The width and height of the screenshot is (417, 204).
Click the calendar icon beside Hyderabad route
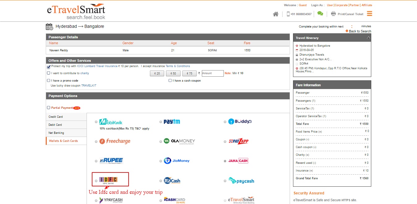coord(49,27)
